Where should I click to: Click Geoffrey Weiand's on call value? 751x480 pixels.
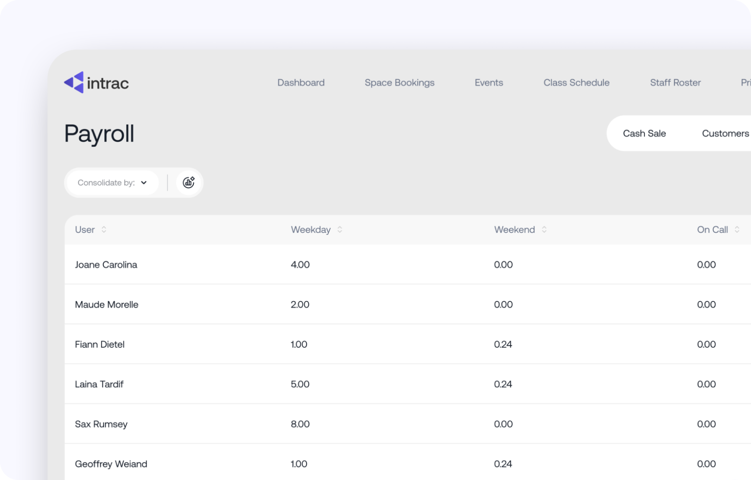tap(706, 464)
